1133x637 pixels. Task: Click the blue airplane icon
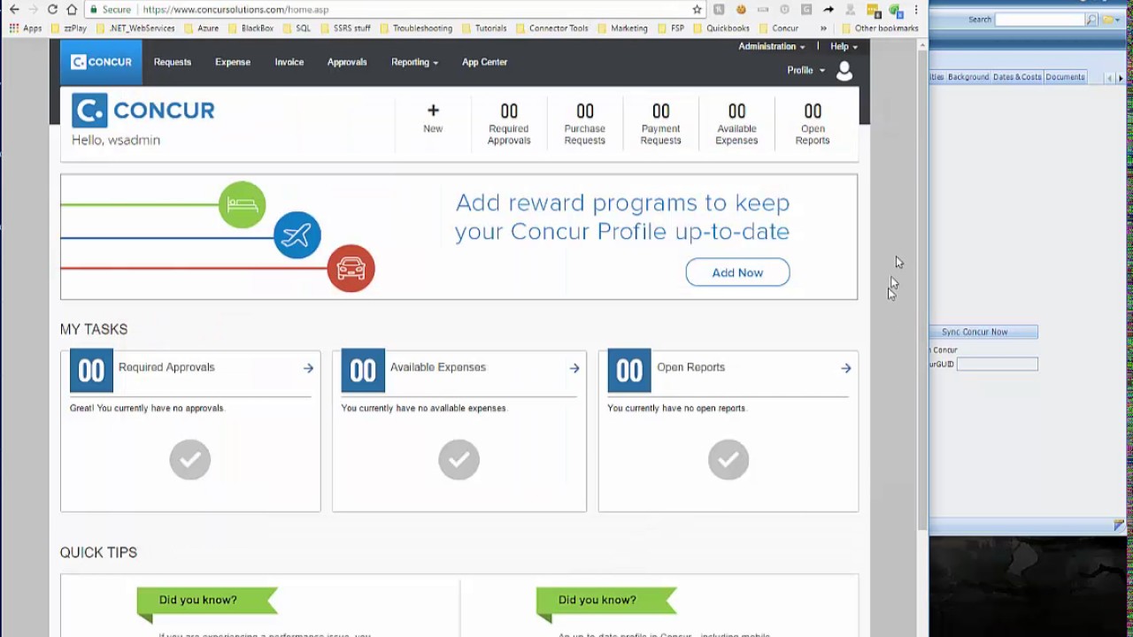click(297, 235)
